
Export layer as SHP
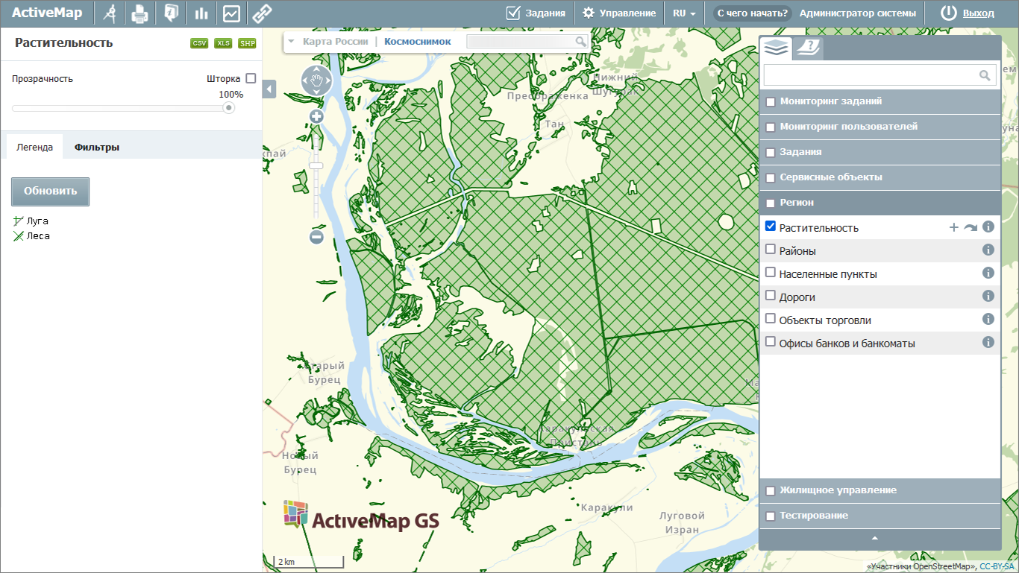247,43
